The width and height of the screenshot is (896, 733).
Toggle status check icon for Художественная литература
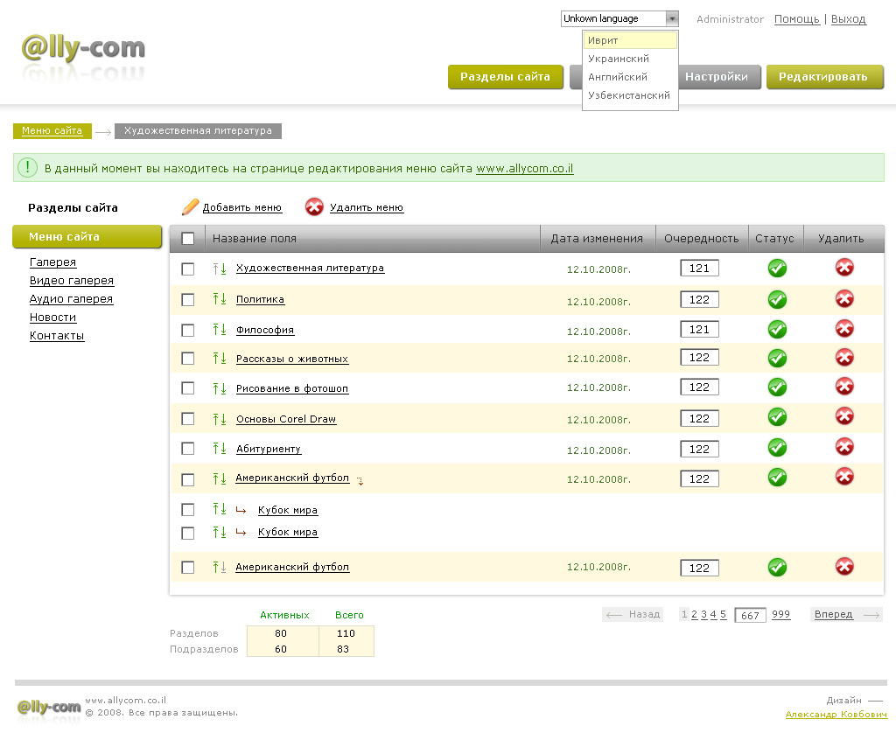pyautogui.click(x=777, y=268)
